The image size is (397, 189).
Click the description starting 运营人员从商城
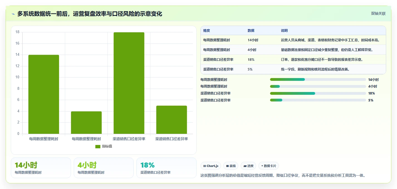[330, 40]
